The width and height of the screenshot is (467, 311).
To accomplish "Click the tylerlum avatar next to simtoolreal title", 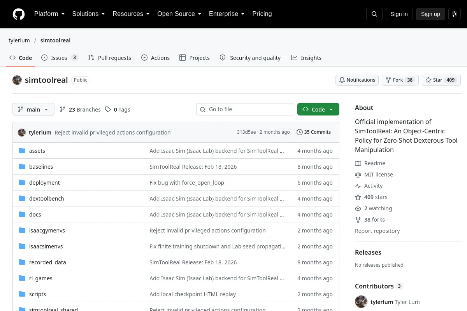I will pos(17,80).
